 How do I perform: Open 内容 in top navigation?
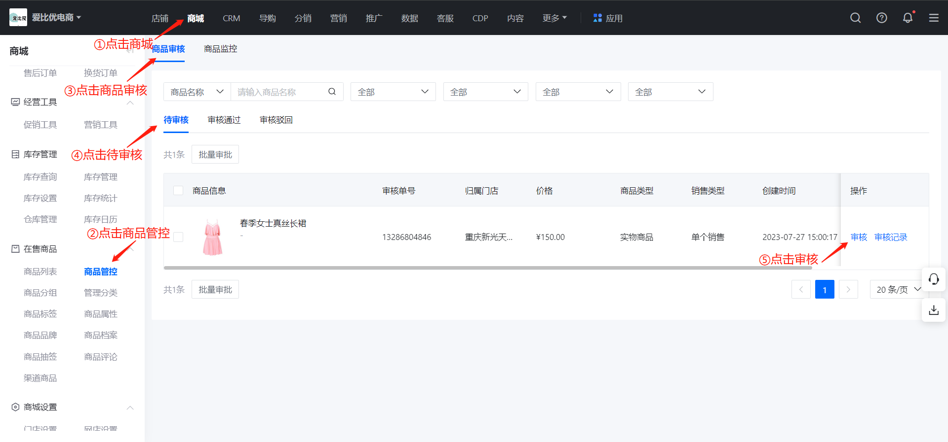[x=515, y=18]
